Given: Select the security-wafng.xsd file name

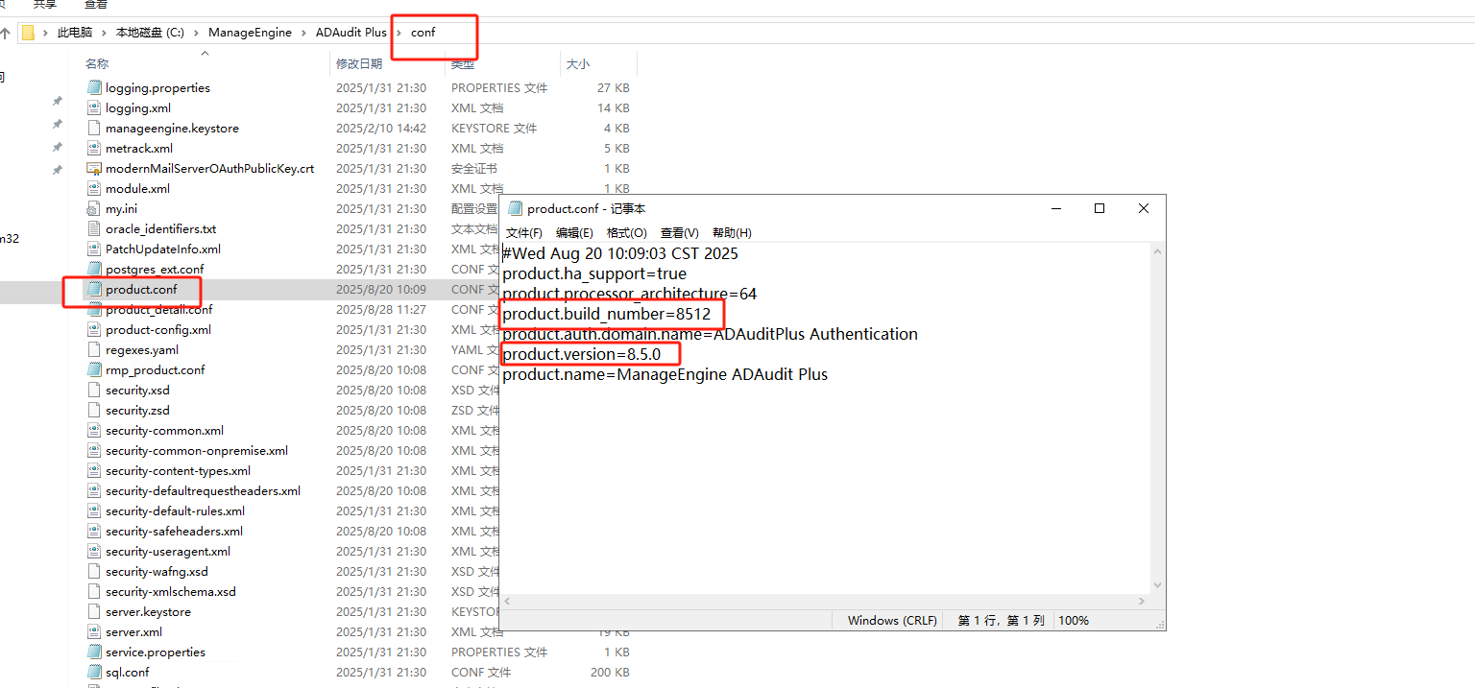Looking at the screenshot, I should (157, 572).
